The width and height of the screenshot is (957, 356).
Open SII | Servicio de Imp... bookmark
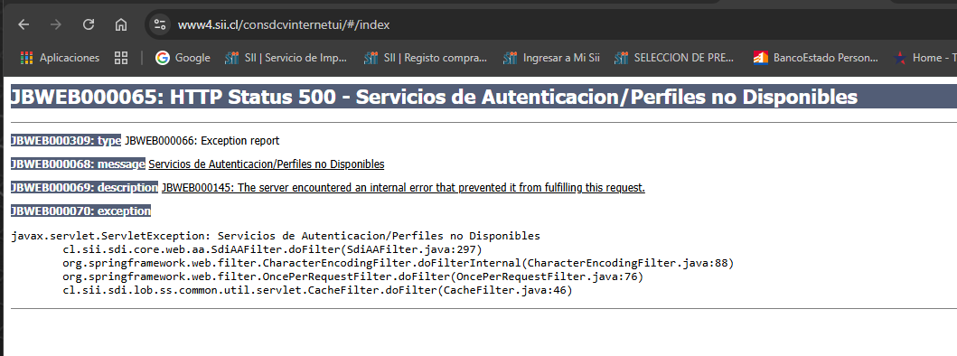[x=286, y=58]
